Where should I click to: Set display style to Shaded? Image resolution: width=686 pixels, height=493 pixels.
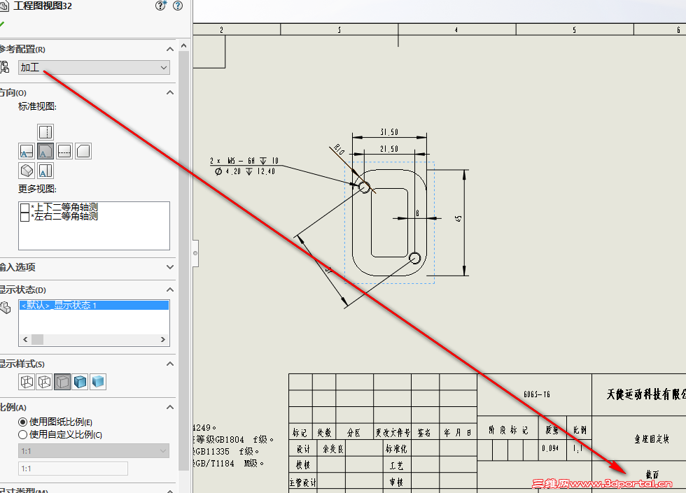[98, 382]
